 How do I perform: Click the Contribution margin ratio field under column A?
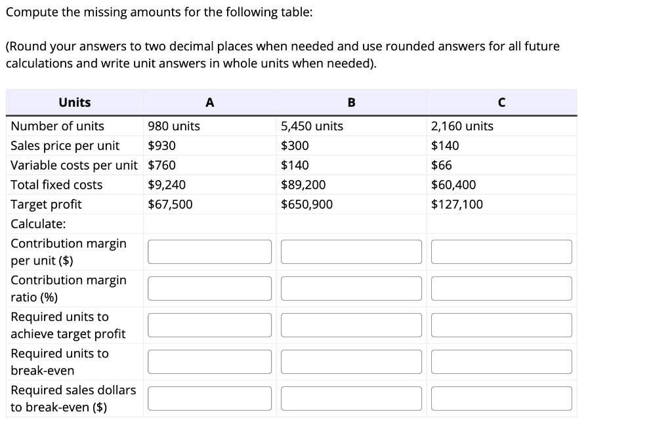tap(209, 288)
